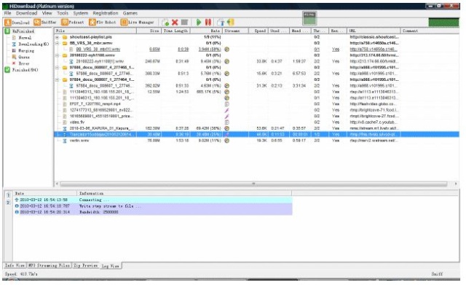The height and width of the screenshot is (285, 466).
Task: Click the stream icon in the 2010-03-06_KAPURA row
Action: [x=226, y=128]
